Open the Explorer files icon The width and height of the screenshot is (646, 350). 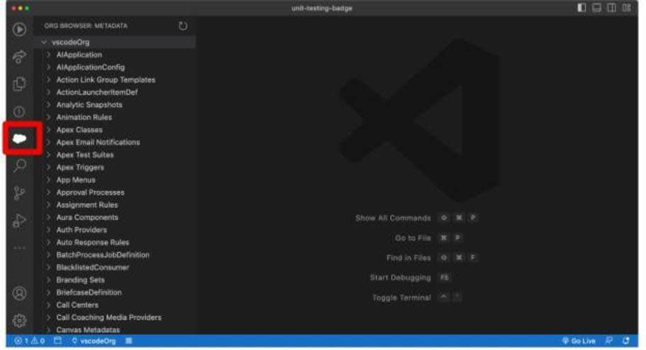tap(19, 84)
